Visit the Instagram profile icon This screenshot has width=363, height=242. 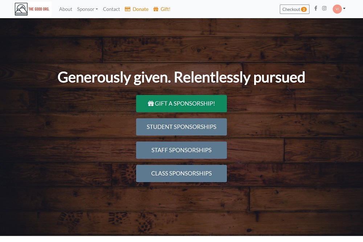[324, 8]
